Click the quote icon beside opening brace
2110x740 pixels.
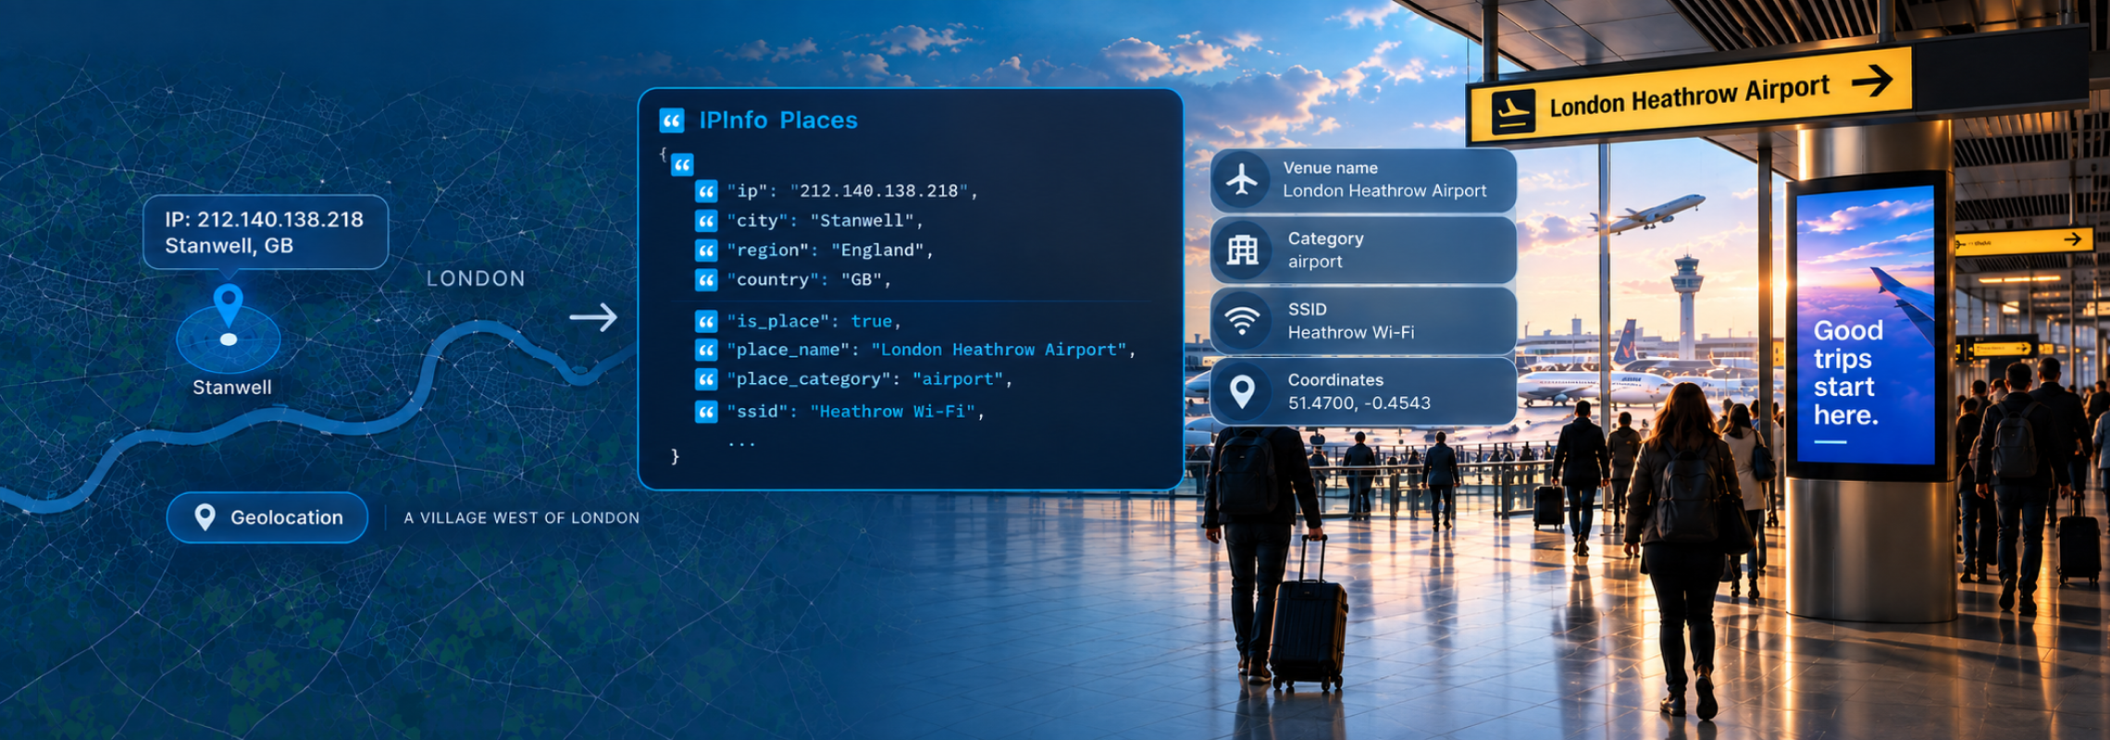682,166
